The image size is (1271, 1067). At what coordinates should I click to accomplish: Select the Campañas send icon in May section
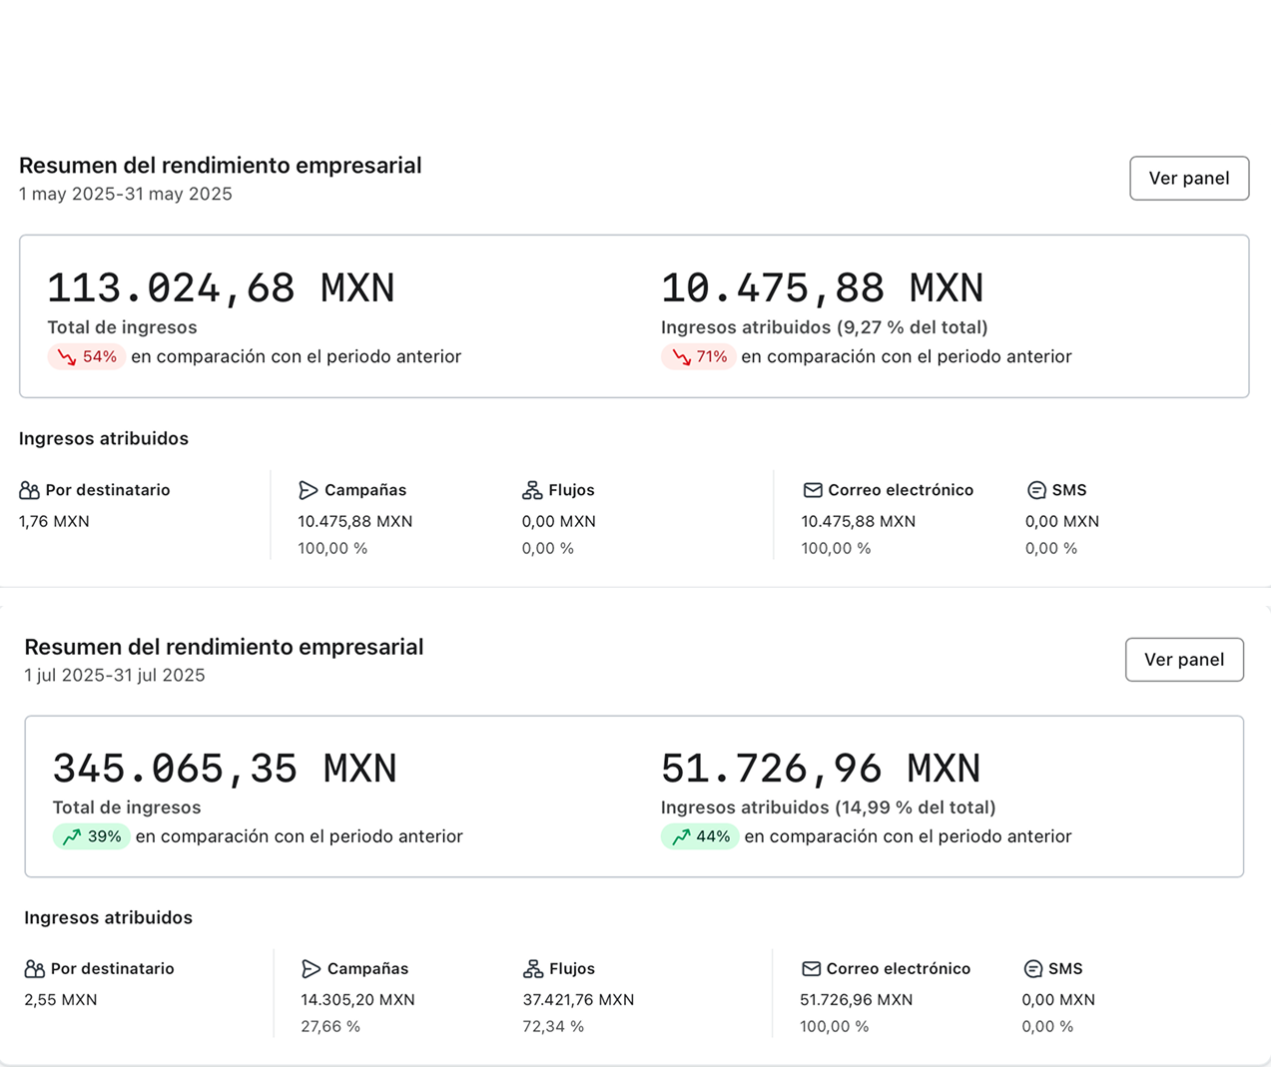(x=309, y=490)
